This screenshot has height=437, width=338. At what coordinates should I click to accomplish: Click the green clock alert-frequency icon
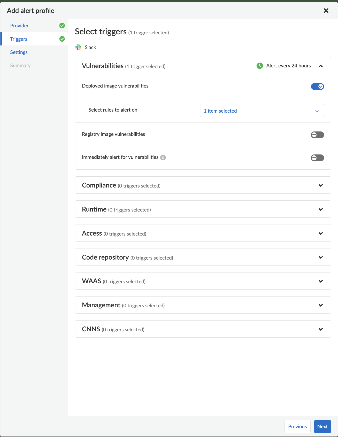pyautogui.click(x=260, y=66)
